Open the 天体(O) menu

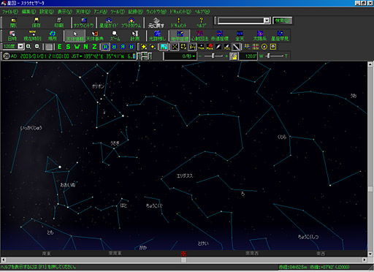tap(83, 12)
